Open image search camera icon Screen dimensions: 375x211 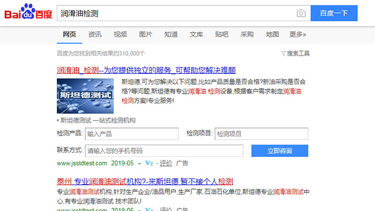point(301,13)
